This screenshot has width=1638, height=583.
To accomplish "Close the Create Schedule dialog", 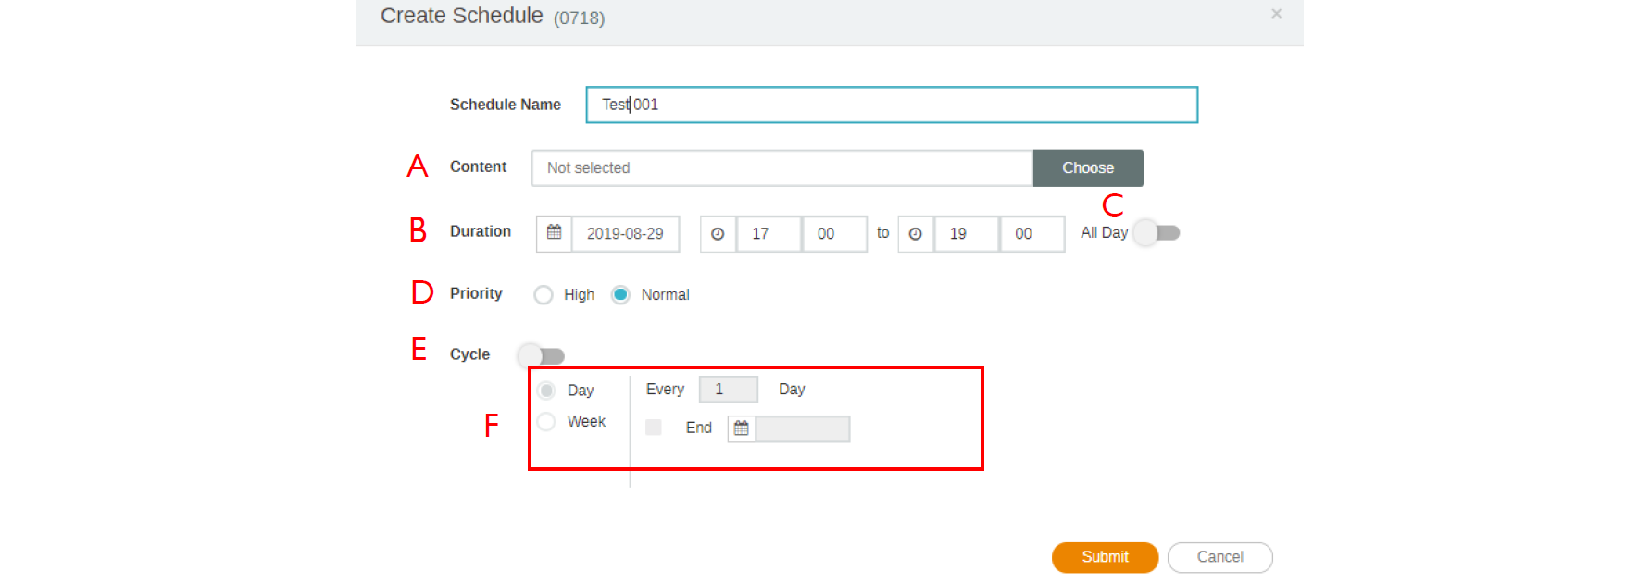I will [x=1276, y=14].
